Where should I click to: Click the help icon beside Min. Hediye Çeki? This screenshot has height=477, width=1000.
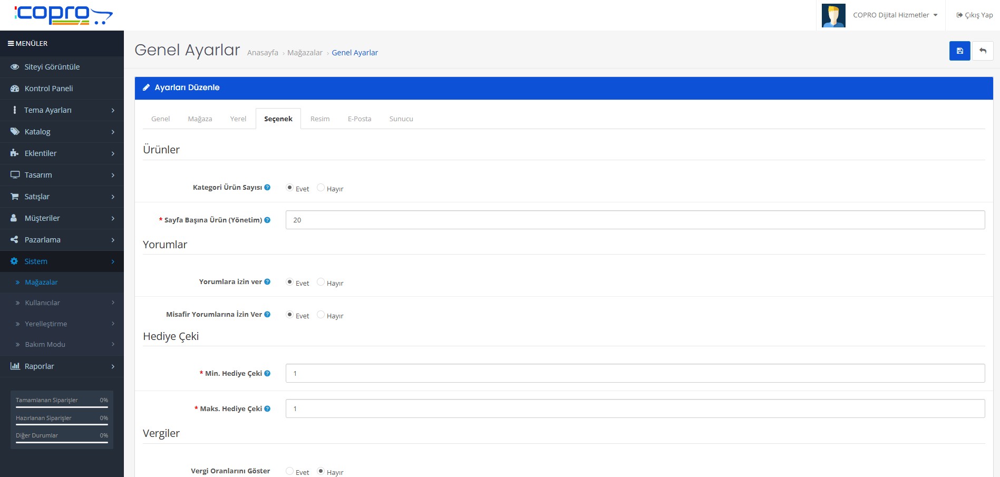(267, 373)
